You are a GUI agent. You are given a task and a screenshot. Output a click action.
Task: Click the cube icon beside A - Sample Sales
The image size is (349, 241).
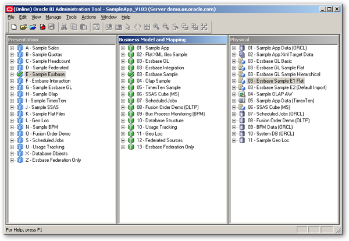click(20, 48)
